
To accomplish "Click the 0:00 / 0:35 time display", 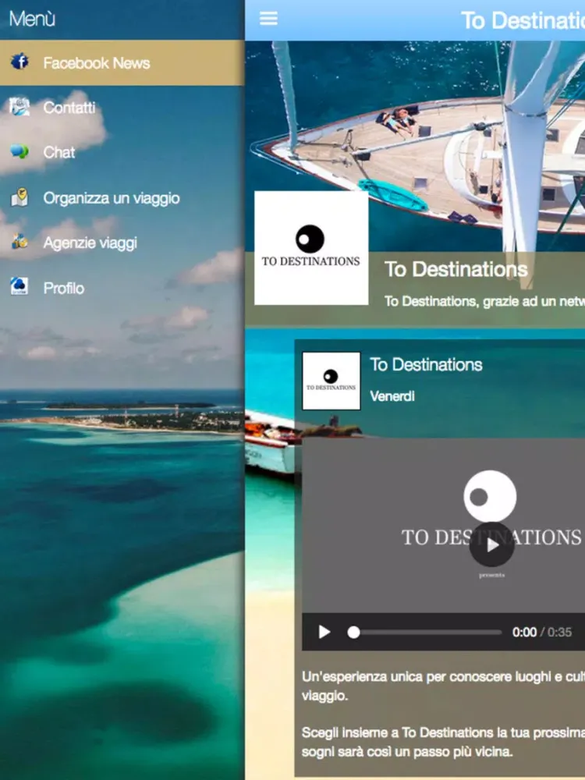I will [x=542, y=633].
